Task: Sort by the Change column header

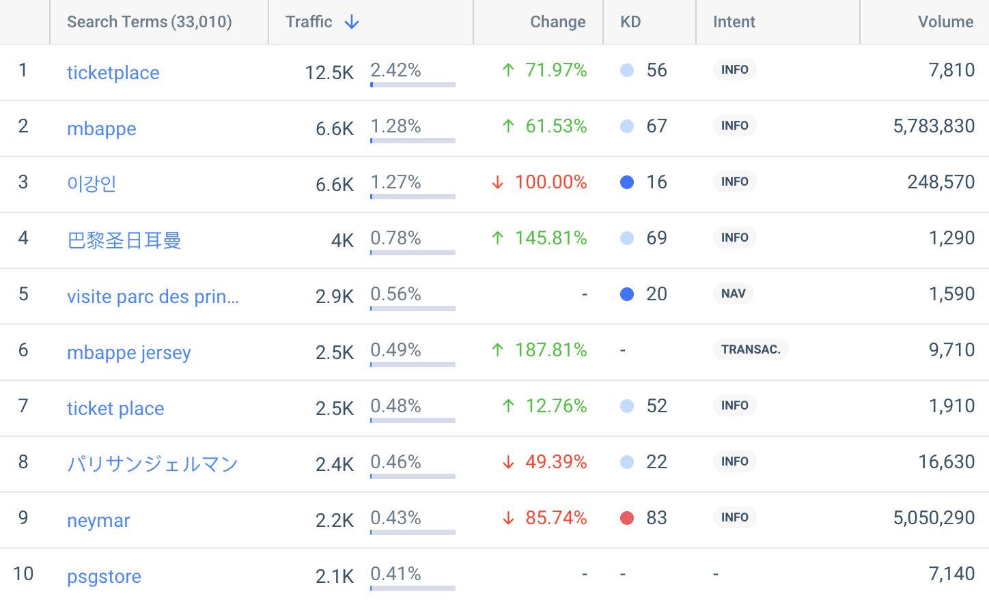Action: (557, 22)
